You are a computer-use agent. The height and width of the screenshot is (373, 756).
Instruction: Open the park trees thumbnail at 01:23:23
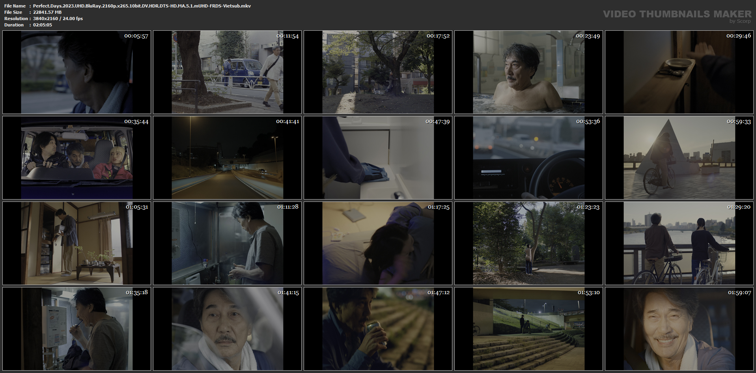coord(528,243)
